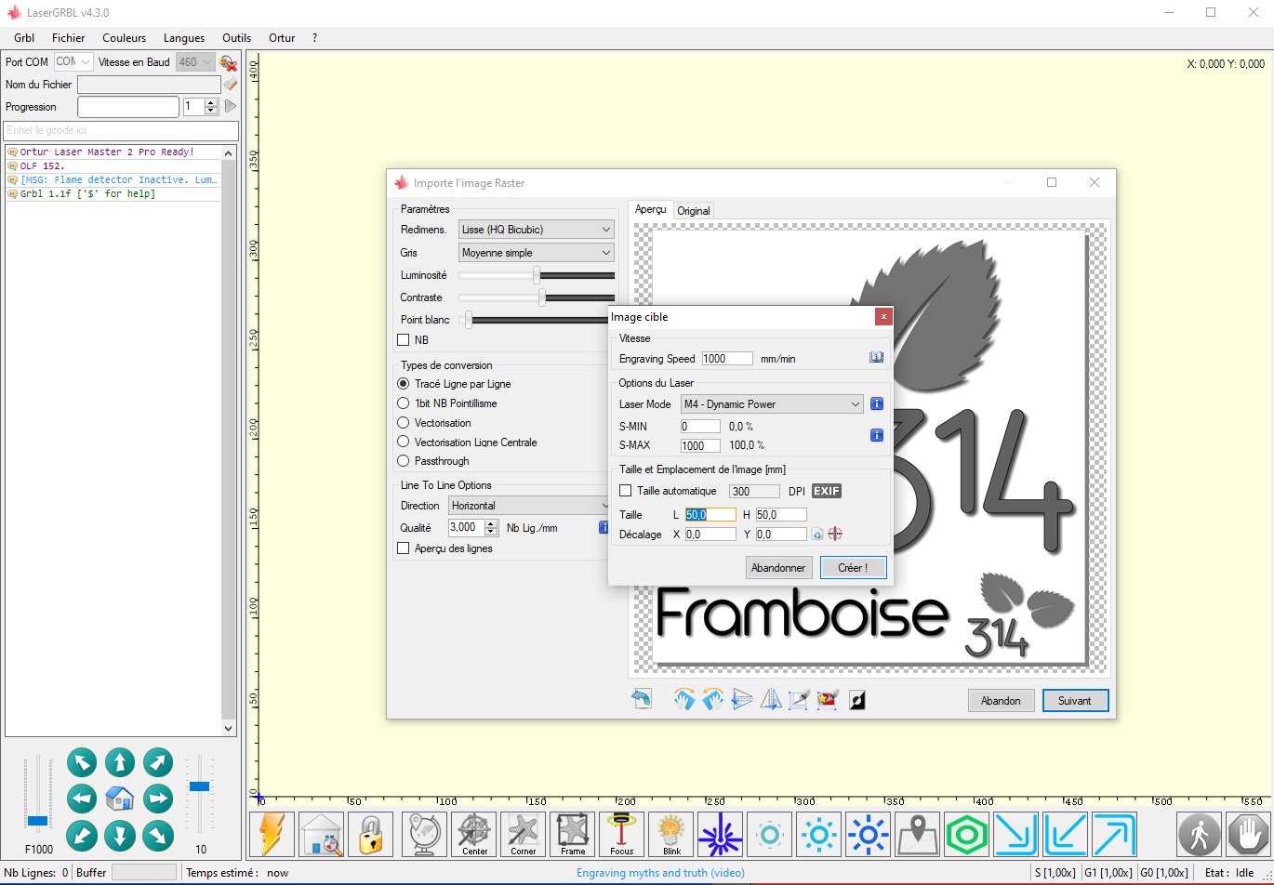The width and height of the screenshot is (1274, 885).
Task: Open the Laser Mode M4 dropdown
Action: [x=772, y=404]
